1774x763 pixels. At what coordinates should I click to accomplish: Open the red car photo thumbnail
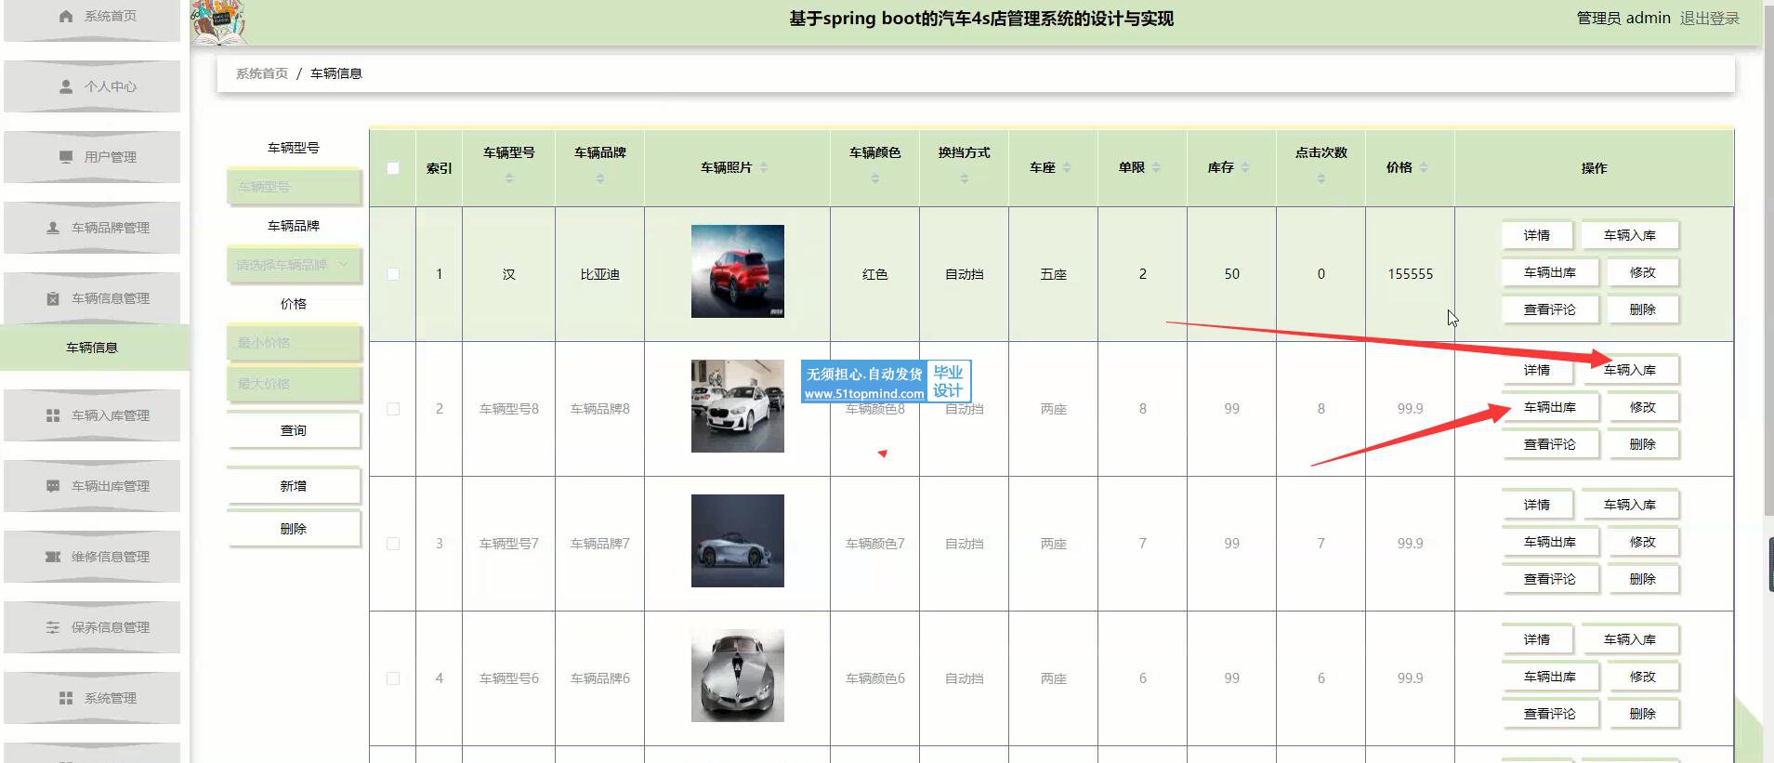click(x=737, y=271)
